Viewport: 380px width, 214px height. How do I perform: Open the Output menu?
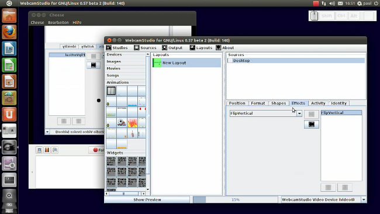tap(172, 48)
